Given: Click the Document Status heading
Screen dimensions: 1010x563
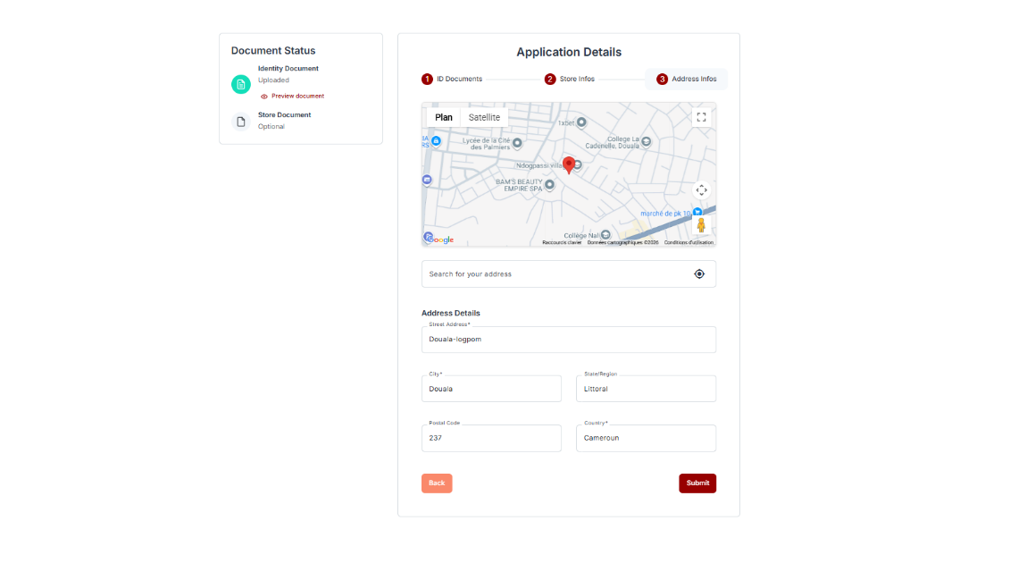Looking at the screenshot, I should [273, 51].
